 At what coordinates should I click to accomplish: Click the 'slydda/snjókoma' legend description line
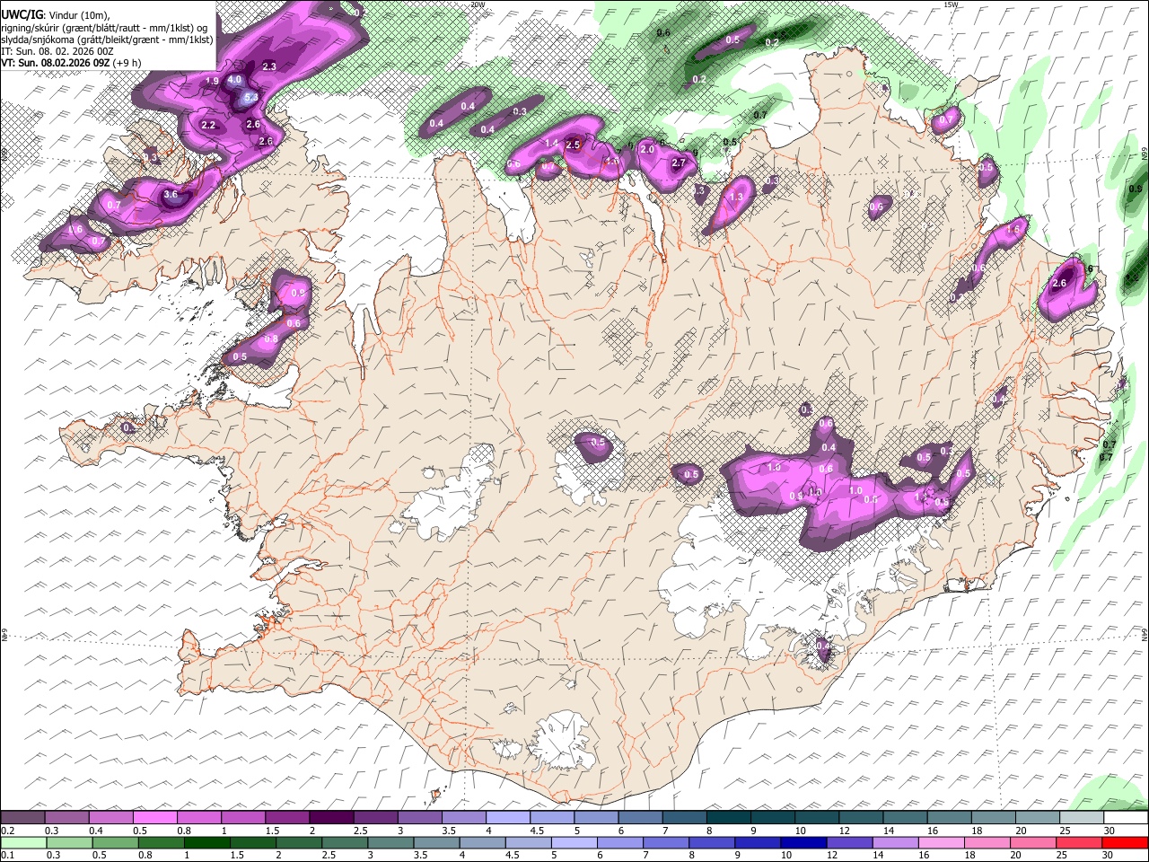pyautogui.click(x=108, y=40)
